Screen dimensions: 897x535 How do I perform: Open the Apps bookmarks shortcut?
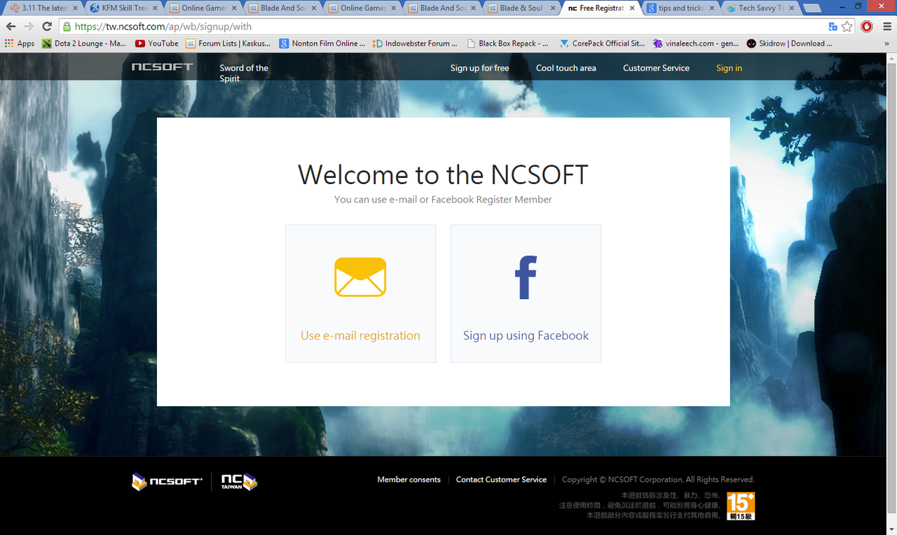click(x=20, y=43)
